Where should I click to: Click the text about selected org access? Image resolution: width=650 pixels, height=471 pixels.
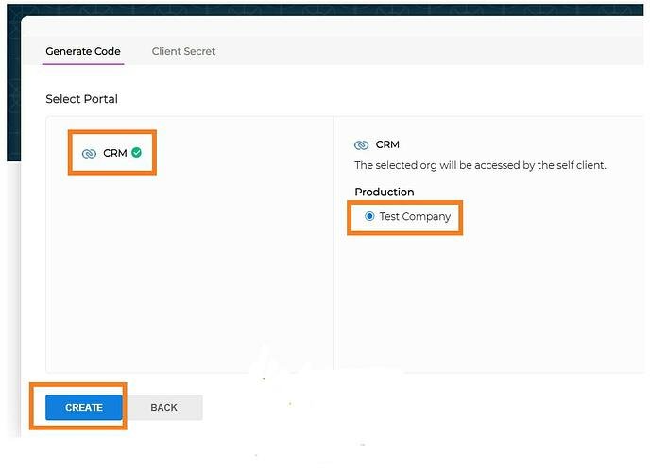click(480, 165)
